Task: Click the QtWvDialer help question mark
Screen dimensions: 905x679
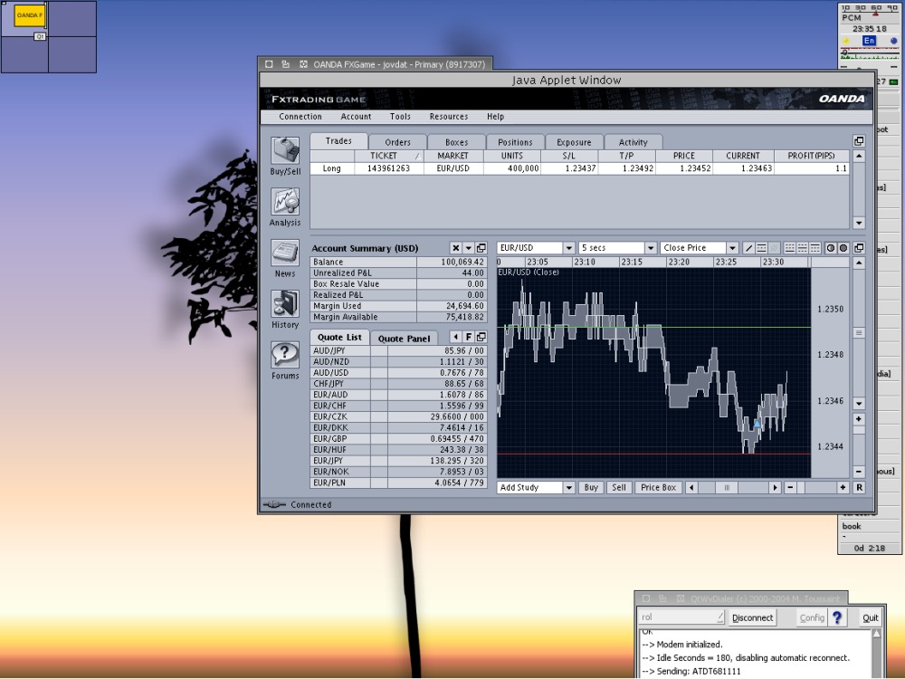Action: coord(837,617)
